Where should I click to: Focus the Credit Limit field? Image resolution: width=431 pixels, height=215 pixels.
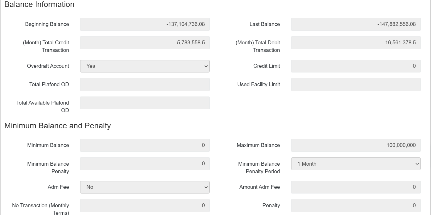[x=356, y=66]
